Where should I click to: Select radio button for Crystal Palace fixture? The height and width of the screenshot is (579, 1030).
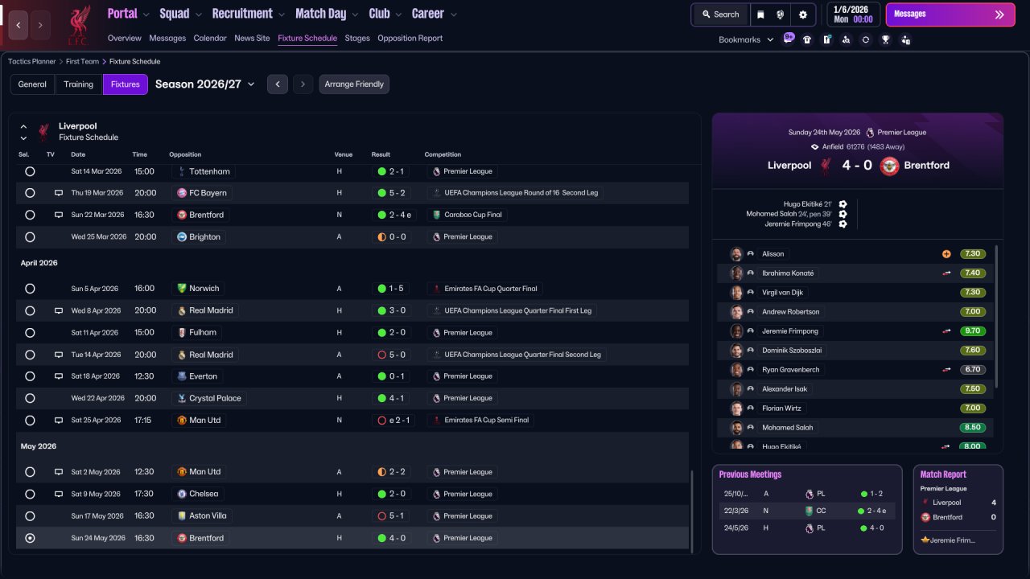coord(30,398)
